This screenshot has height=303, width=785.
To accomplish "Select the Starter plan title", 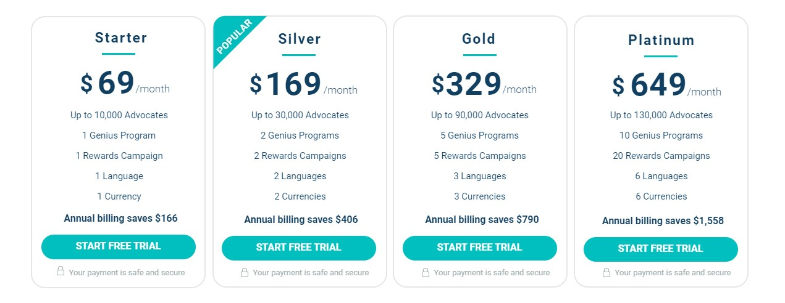I will [x=121, y=38].
